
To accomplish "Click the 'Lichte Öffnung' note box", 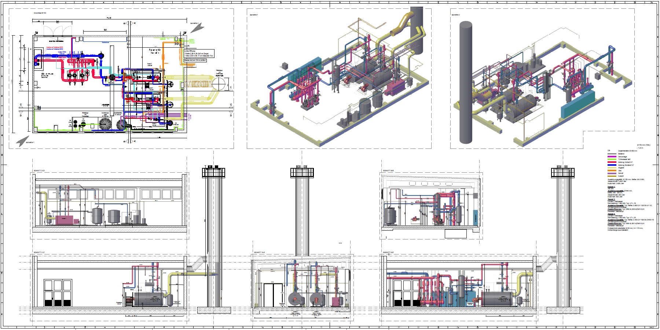I will point(199,54).
